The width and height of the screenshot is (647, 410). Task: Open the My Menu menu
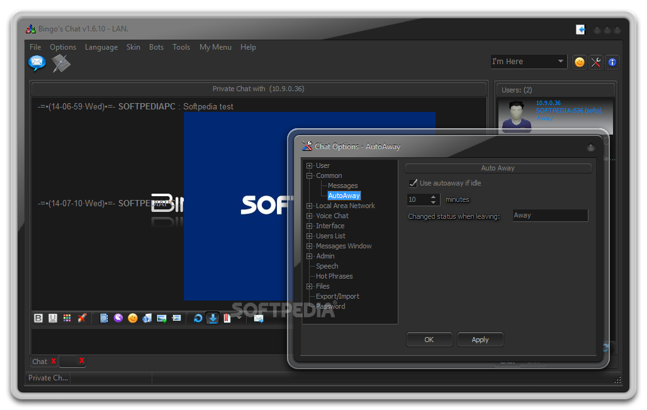[x=215, y=47]
